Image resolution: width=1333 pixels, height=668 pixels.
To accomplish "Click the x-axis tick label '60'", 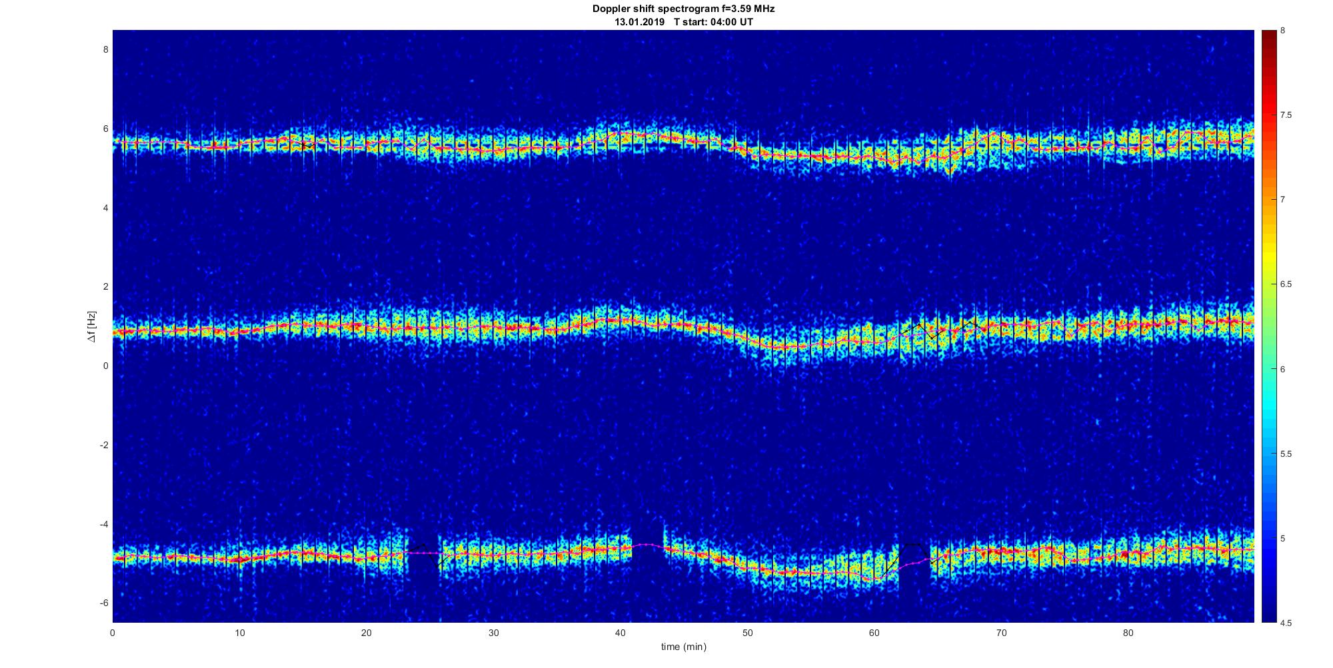I will [874, 633].
